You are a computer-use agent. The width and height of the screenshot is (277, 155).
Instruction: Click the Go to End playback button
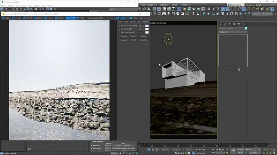227,149
